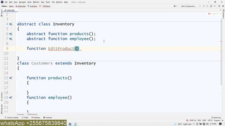This screenshot has width=225, height=126.
Task: Click the overriding gutter icon on line 15
Action: (11, 78)
